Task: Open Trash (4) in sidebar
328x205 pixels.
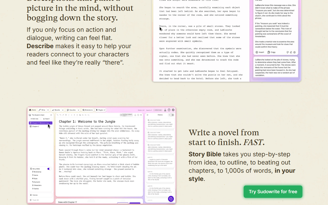Action: pos(34,200)
